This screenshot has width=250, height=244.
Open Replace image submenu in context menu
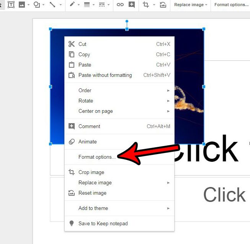(x=119, y=183)
